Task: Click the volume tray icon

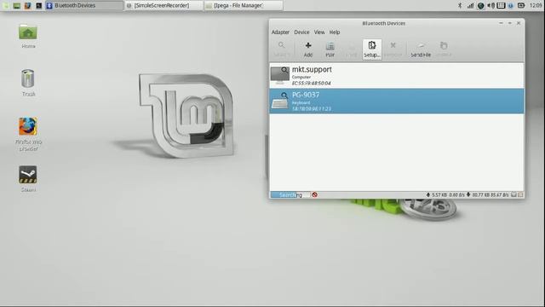Action: click(490, 5)
